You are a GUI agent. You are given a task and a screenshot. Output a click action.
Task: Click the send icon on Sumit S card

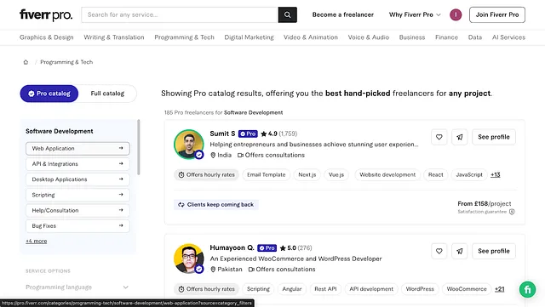pos(460,137)
